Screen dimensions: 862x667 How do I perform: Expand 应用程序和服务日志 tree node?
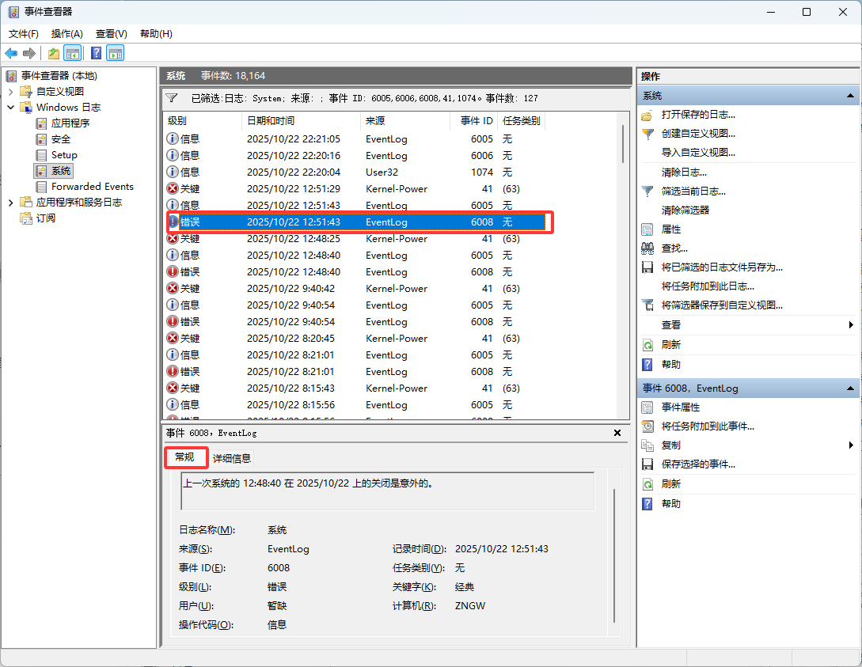pyautogui.click(x=11, y=203)
